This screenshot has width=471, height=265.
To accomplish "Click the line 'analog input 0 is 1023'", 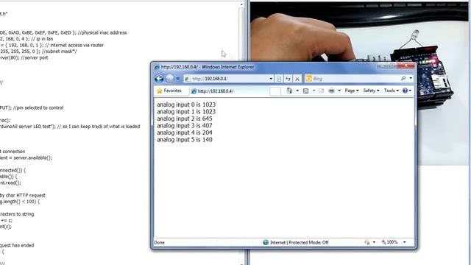I will click(186, 105).
